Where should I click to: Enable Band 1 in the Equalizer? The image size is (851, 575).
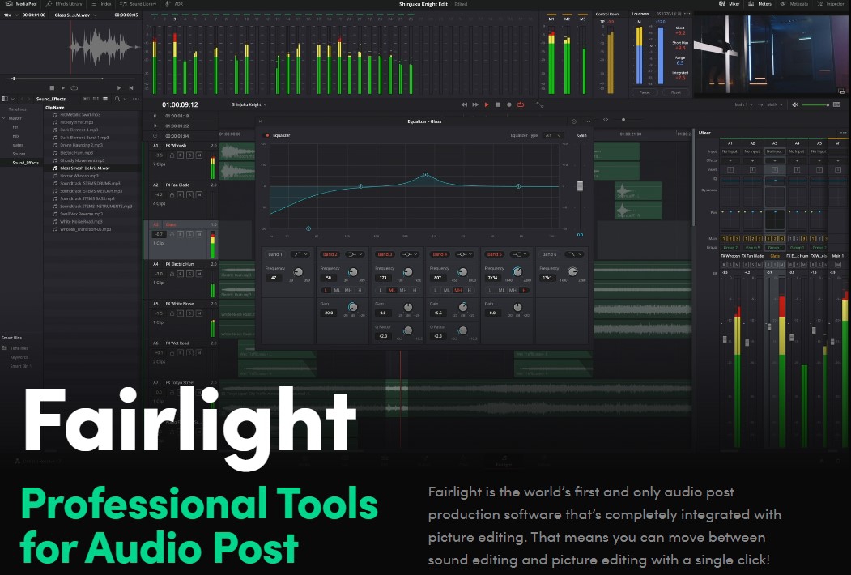click(275, 254)
